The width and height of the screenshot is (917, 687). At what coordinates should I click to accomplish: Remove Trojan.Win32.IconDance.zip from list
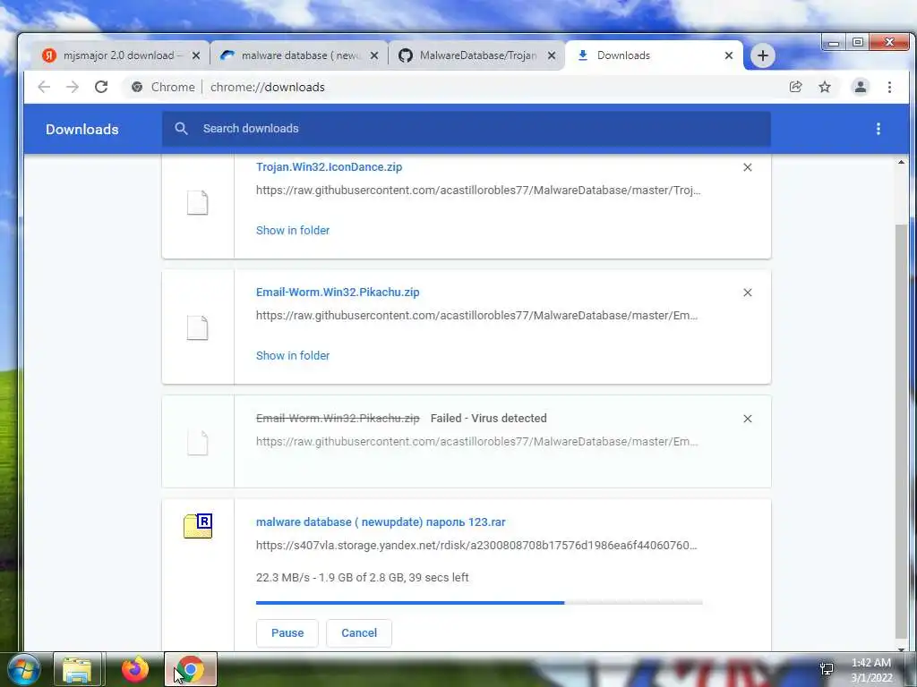tap(748, 167)
